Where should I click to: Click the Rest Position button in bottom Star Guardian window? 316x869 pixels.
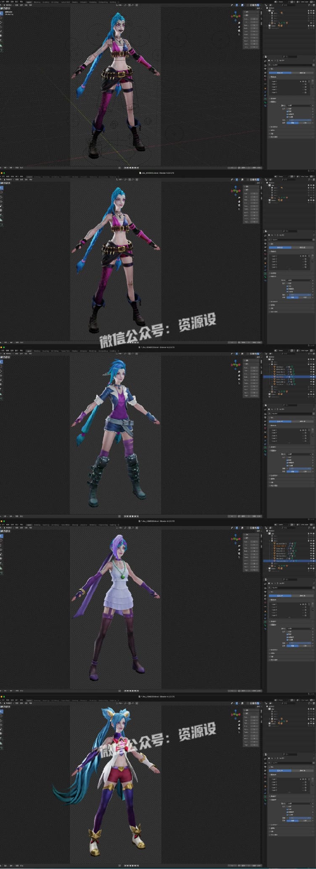(x=302, y=771)
